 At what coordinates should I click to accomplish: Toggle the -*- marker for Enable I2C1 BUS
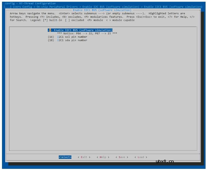coord(50,30)
